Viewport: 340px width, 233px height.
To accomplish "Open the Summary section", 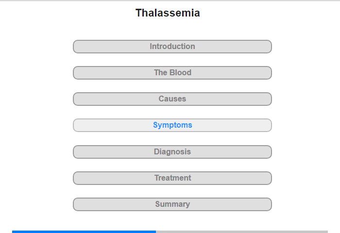I will (x=172, y=204).
